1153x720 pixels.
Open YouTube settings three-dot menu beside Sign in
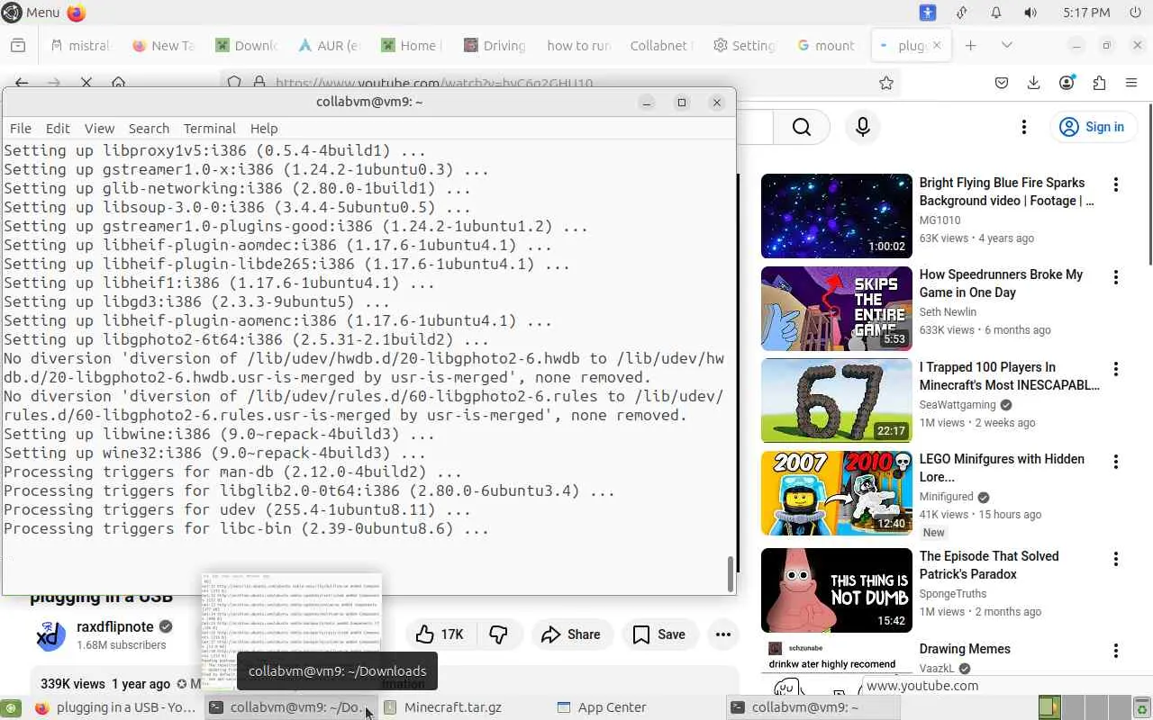[x=1023, y=127]
